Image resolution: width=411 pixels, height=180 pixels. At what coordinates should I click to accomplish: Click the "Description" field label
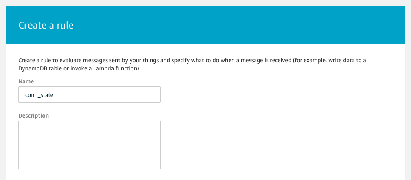[34, 116]
